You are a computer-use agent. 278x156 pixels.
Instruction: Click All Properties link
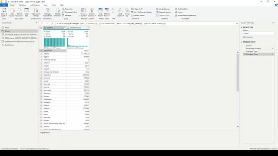point(248,37)
